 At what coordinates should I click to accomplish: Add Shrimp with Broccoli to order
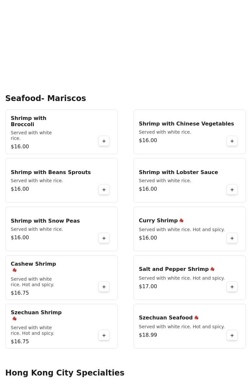(104, 141)
